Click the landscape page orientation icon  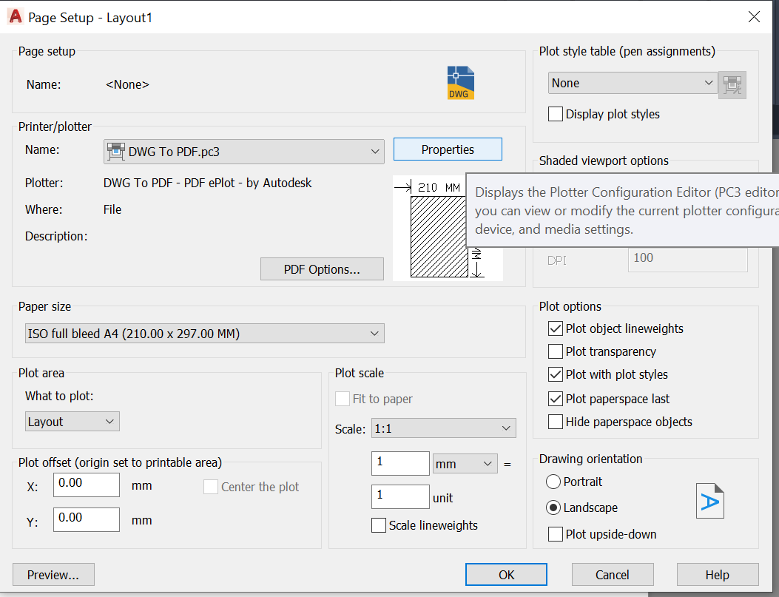[x=710, y=501]
